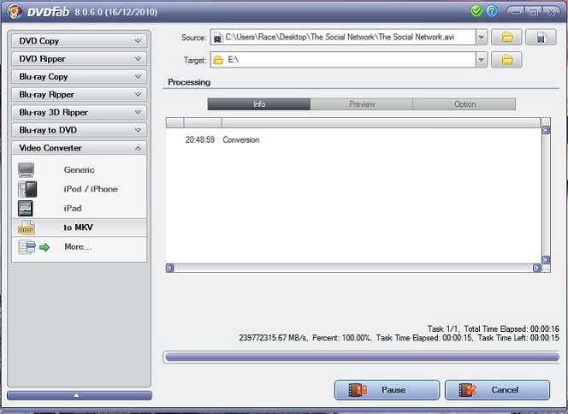Image resolution: width=568 pixels, height=414 pixels.
Task: Click the folder icon in Target field
Action: pos(218,60)
